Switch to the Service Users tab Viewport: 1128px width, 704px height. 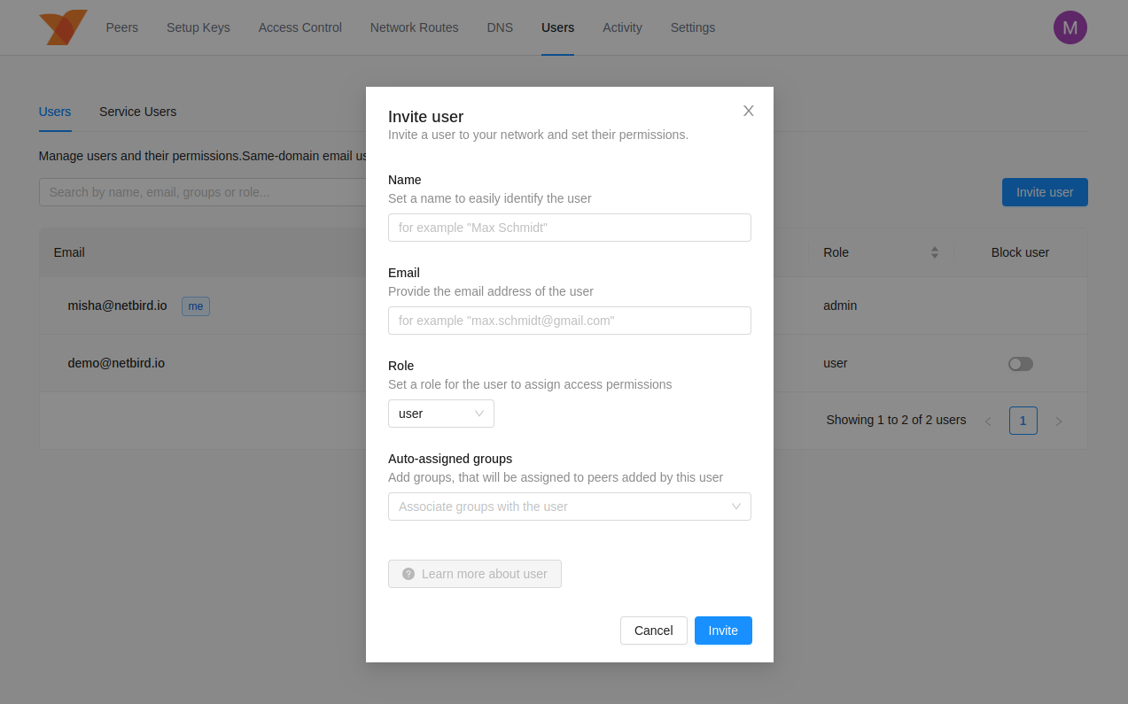click(x=137, y=112)
